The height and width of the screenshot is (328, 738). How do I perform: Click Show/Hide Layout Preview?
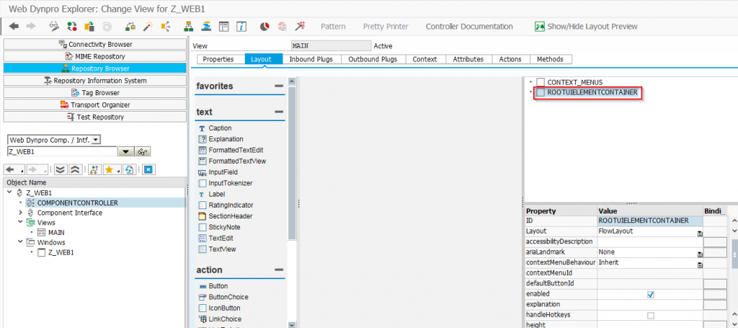point(587,27)
